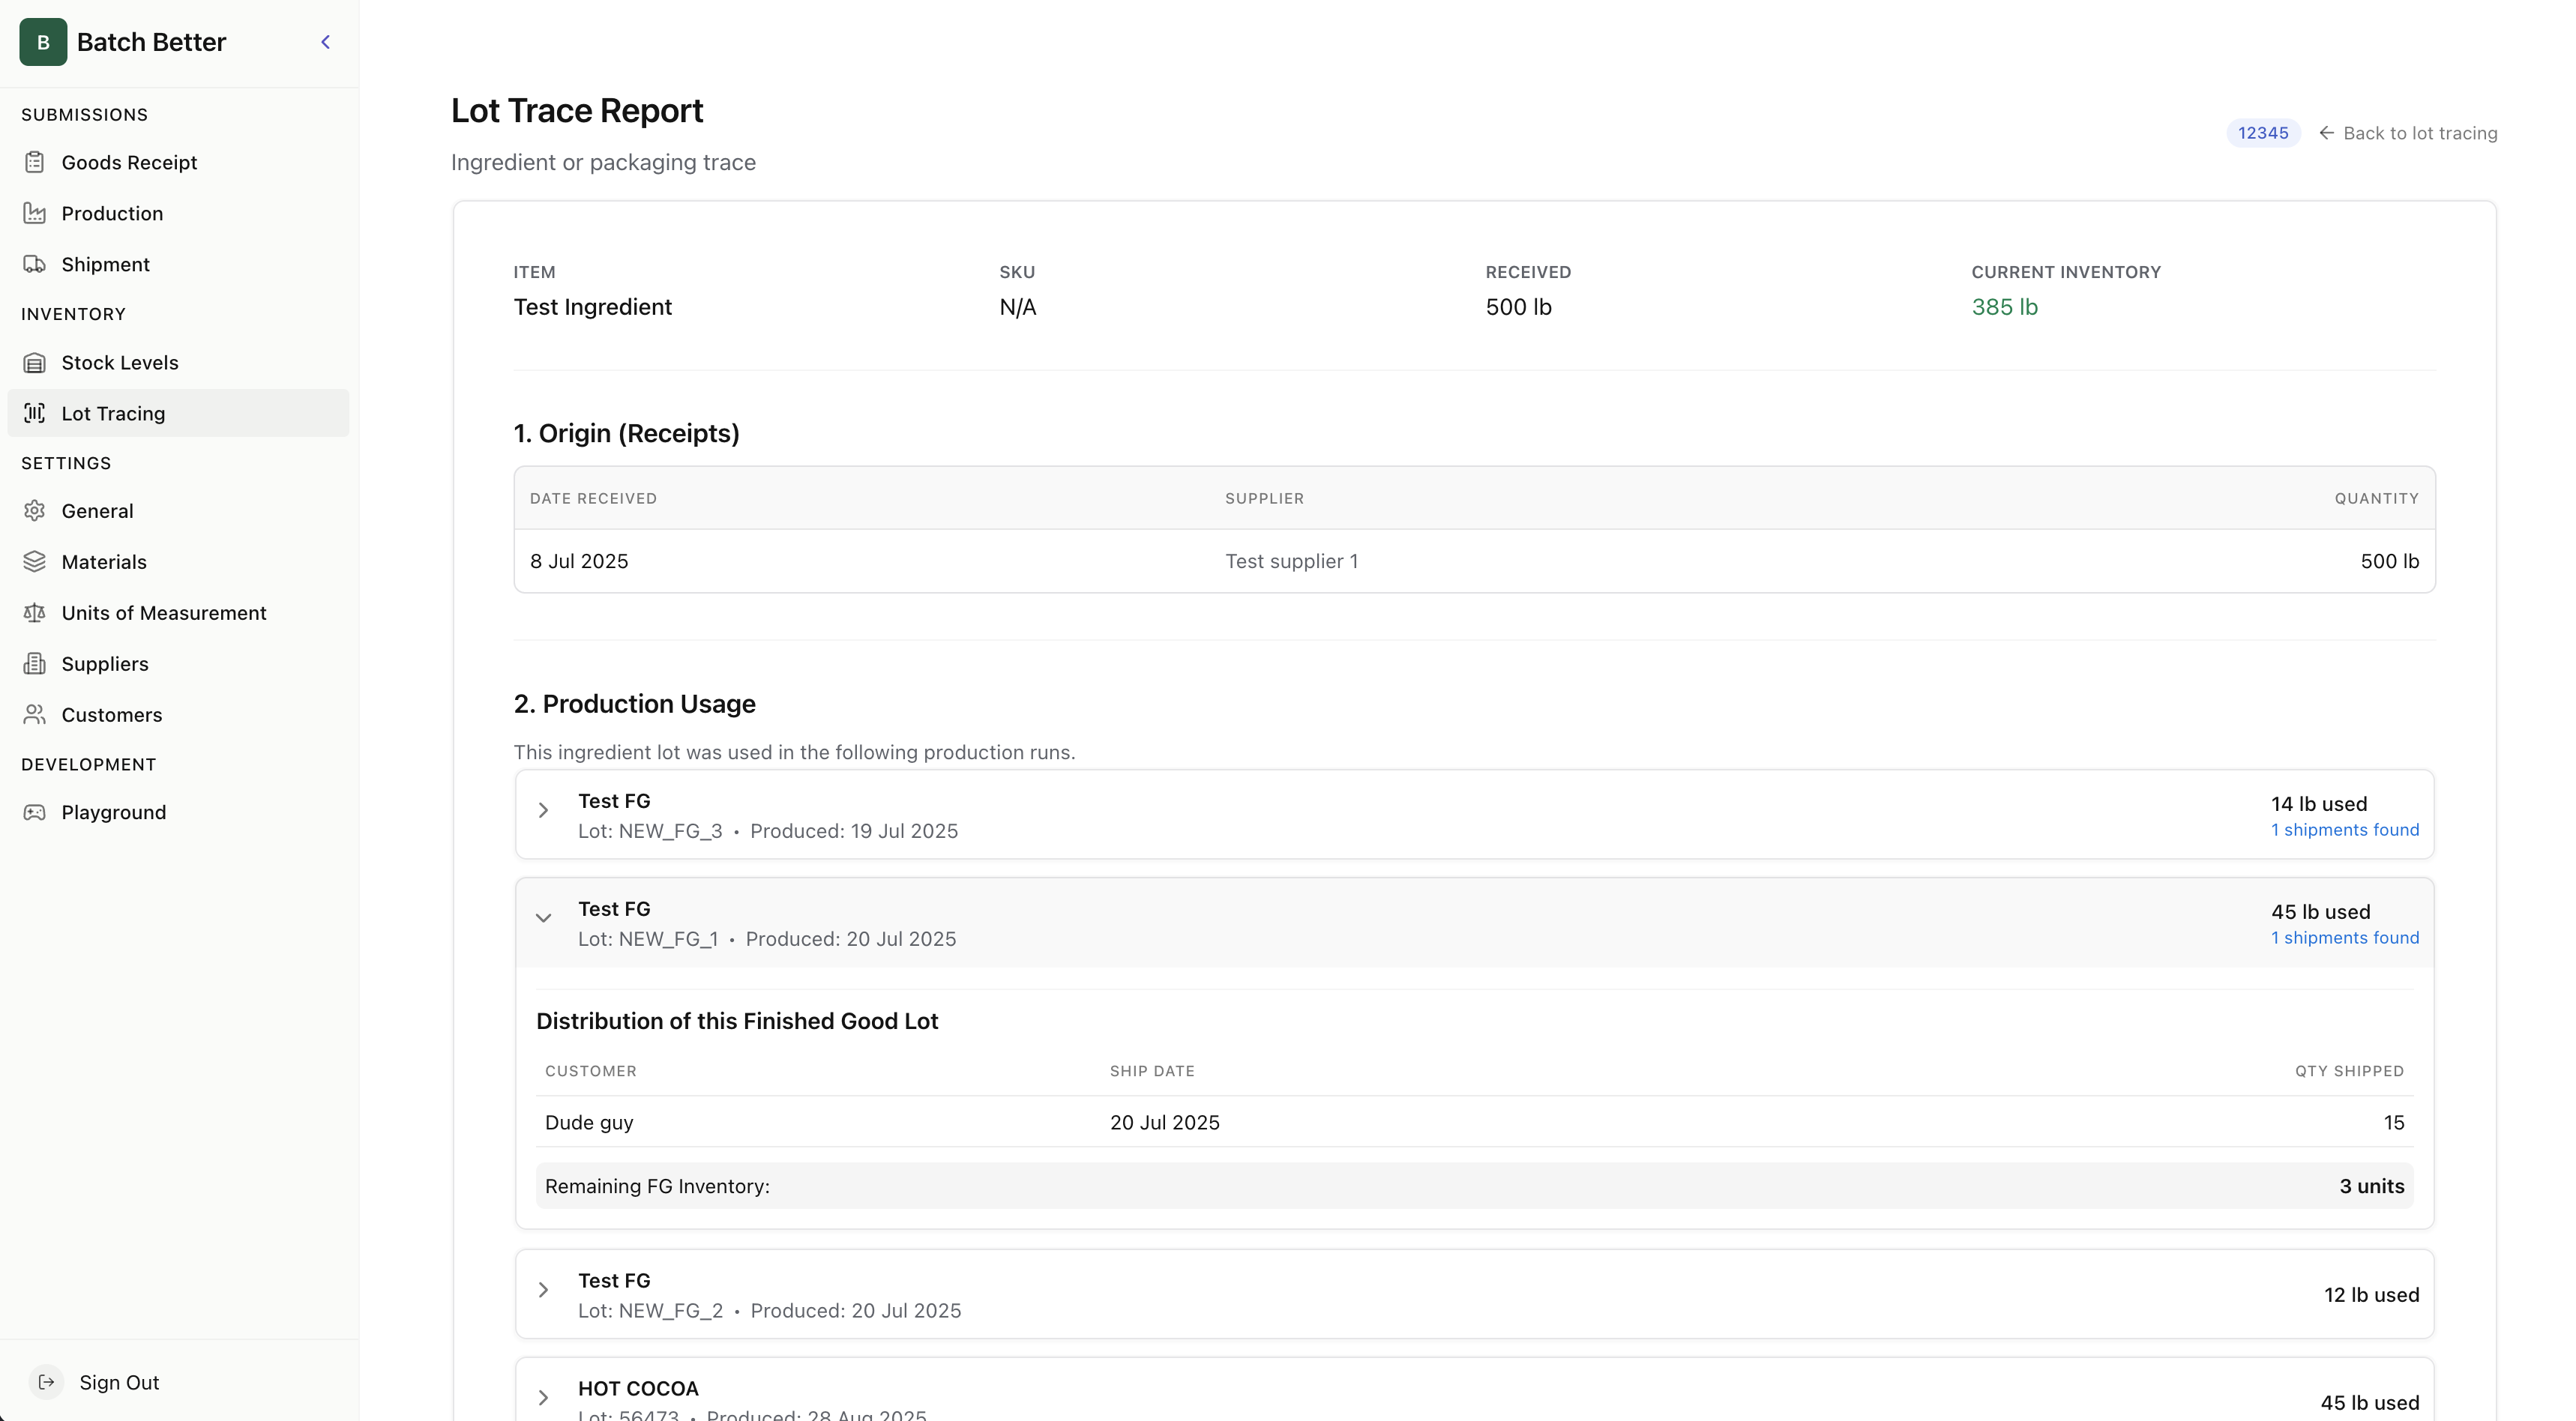Open the Materials settings icon
2576x1421 pixels.
[x=35, y=561]
